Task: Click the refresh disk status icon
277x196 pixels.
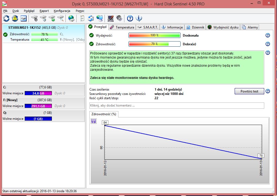Action: pos(6,18)
